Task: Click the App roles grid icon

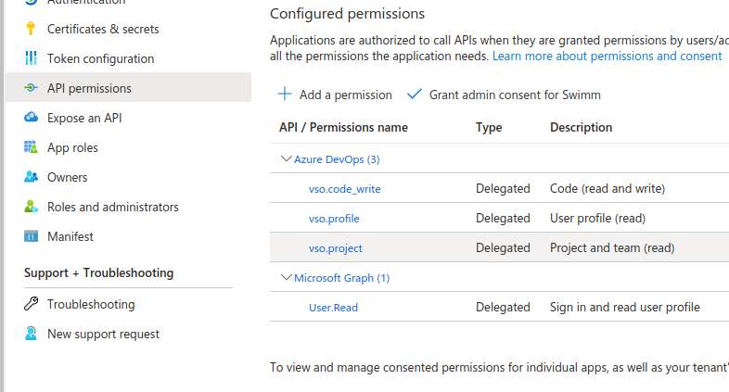Action: pyautogui.click(x=31, y=147)
